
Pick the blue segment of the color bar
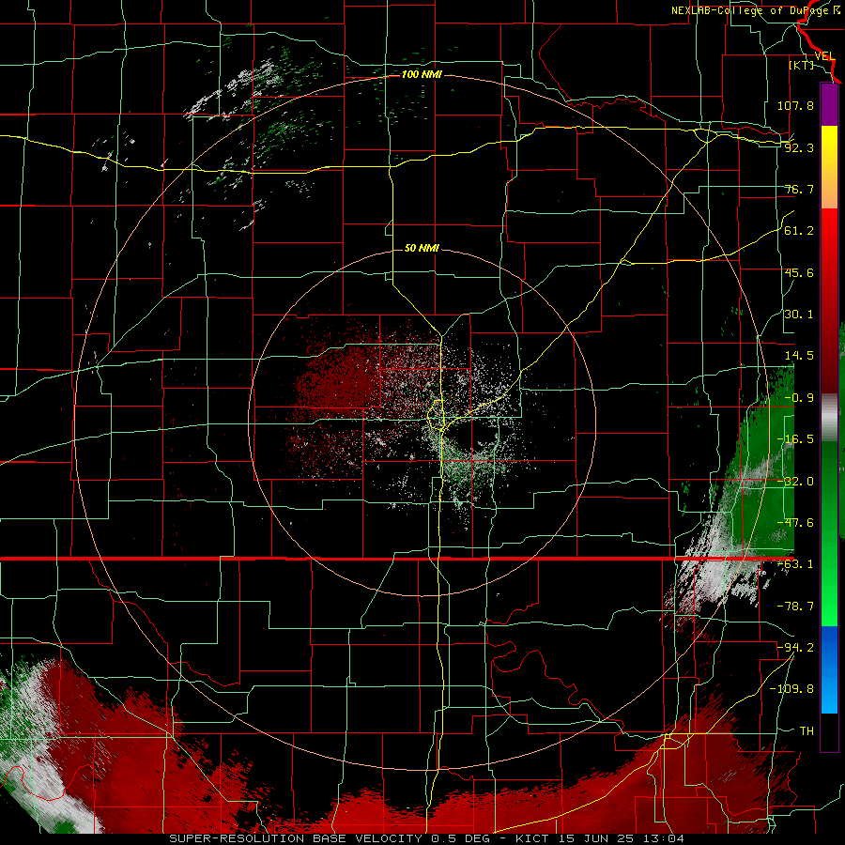[829, 669]
